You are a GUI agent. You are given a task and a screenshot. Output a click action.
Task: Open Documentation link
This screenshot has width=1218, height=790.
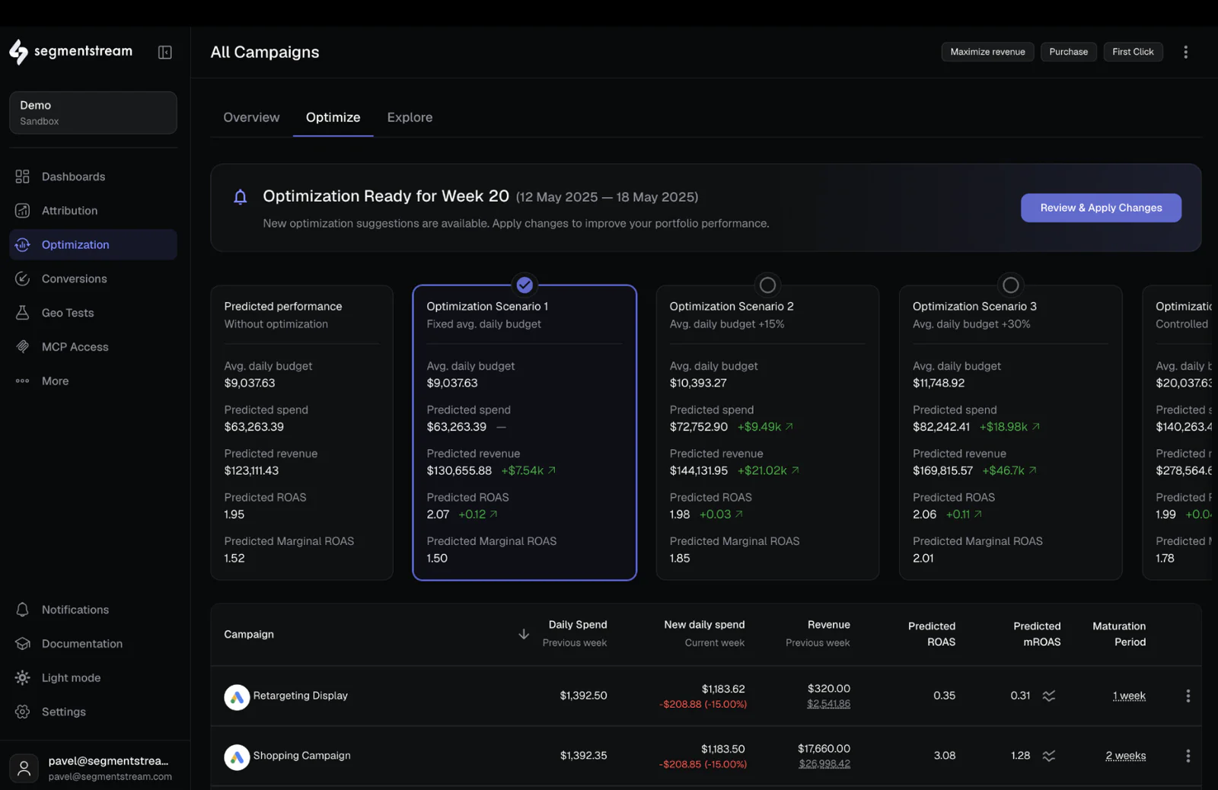(93, 644)
